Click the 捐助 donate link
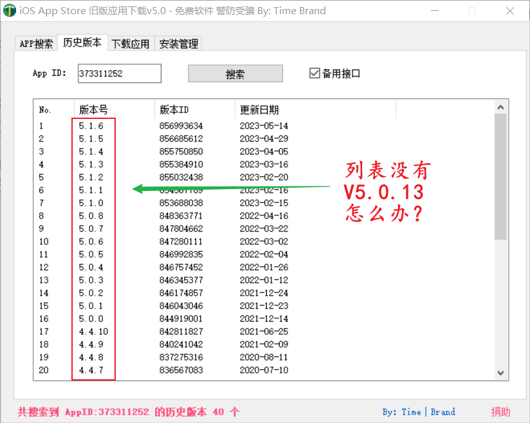530x423 pixels. [500, 412]
